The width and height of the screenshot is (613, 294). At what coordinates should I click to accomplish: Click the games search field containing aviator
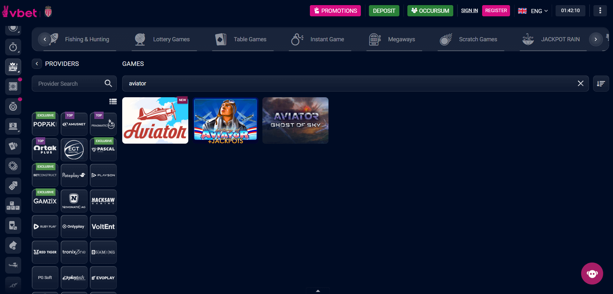point(355,83)
